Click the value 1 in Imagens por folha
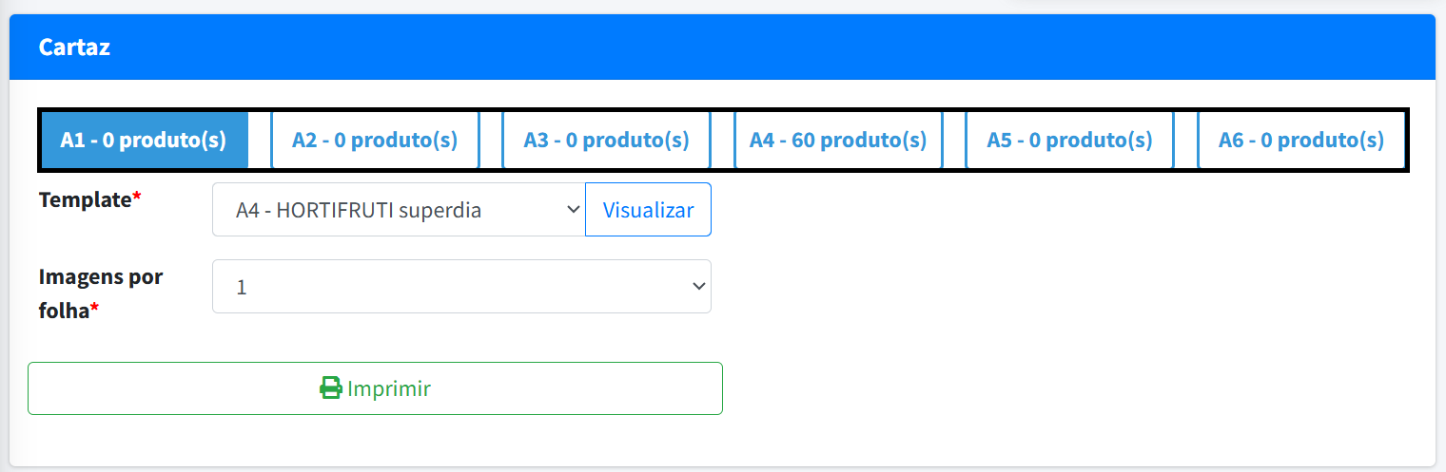This screenshot has width=1446, height=472. [x=242, y=287]
